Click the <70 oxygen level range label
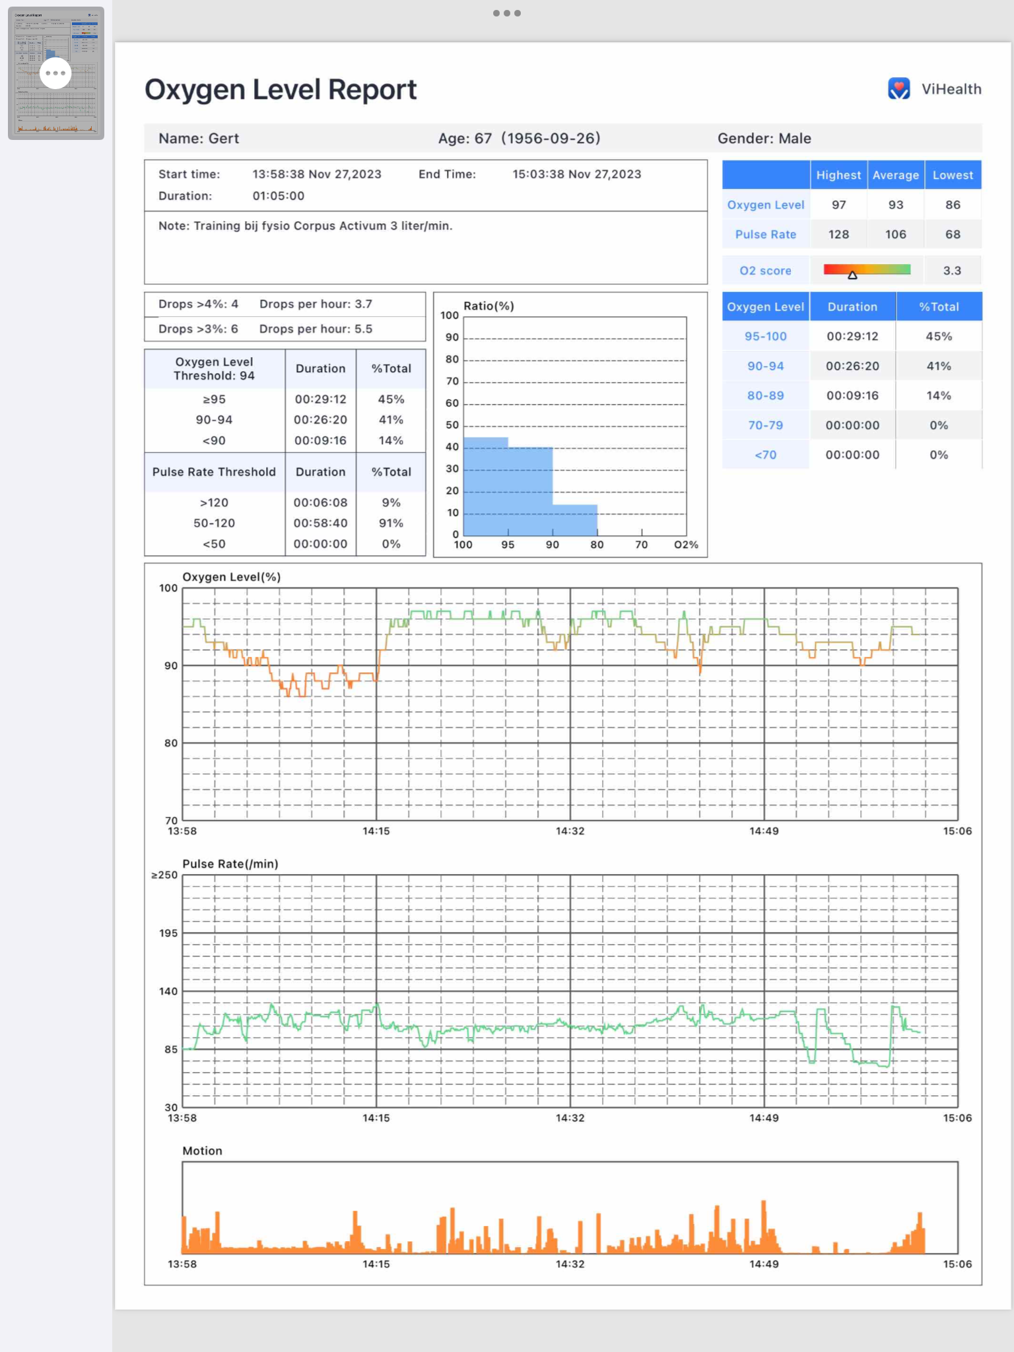 coord(765,455)
